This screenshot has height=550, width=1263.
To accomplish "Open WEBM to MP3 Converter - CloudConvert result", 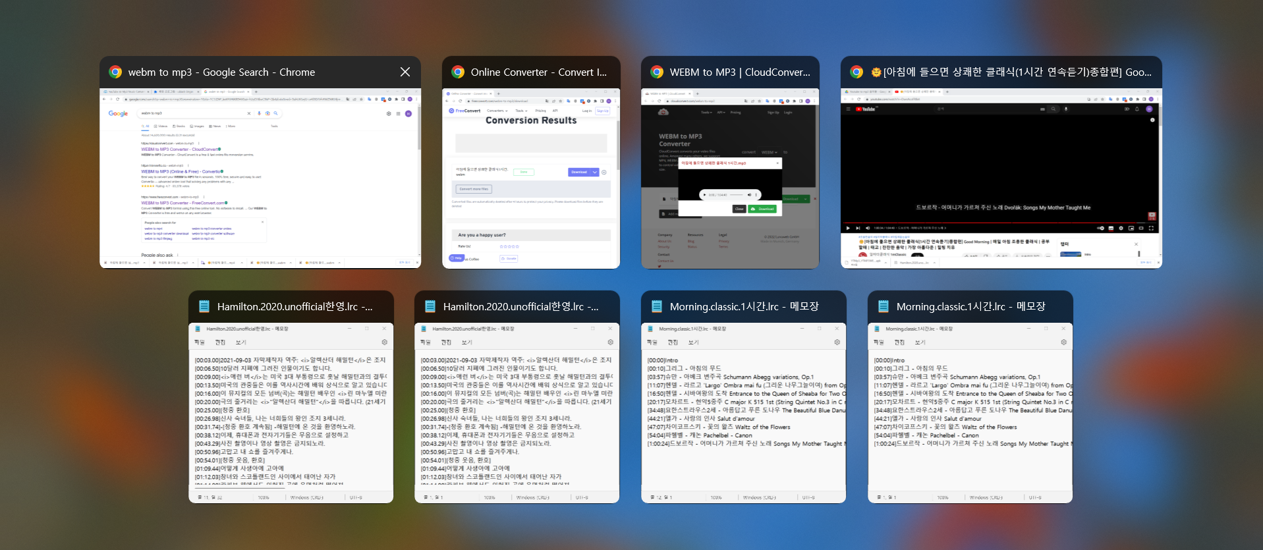I will (x=179, y=150).
